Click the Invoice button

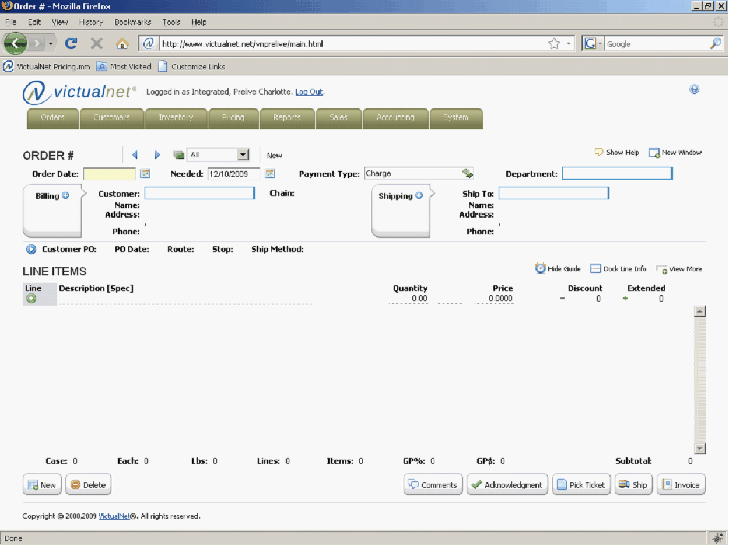[681, 484]
